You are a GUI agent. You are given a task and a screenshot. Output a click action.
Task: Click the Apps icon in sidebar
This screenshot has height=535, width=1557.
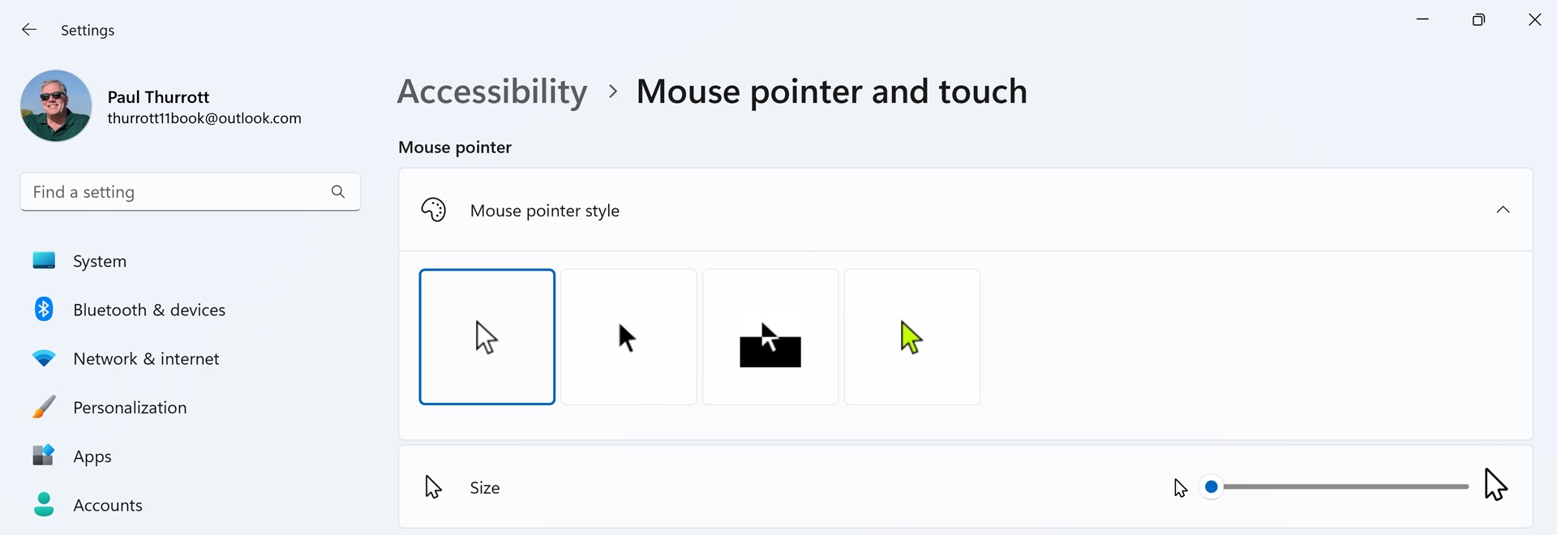coord(44,456)
